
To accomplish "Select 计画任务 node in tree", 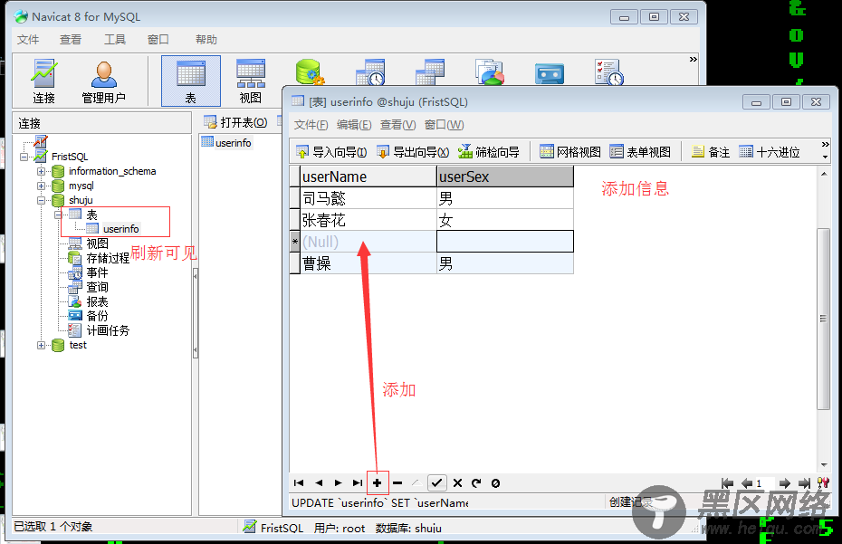I will pos(108,330).
